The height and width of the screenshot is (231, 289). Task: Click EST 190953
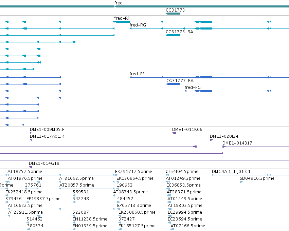(x=125, y=185)
